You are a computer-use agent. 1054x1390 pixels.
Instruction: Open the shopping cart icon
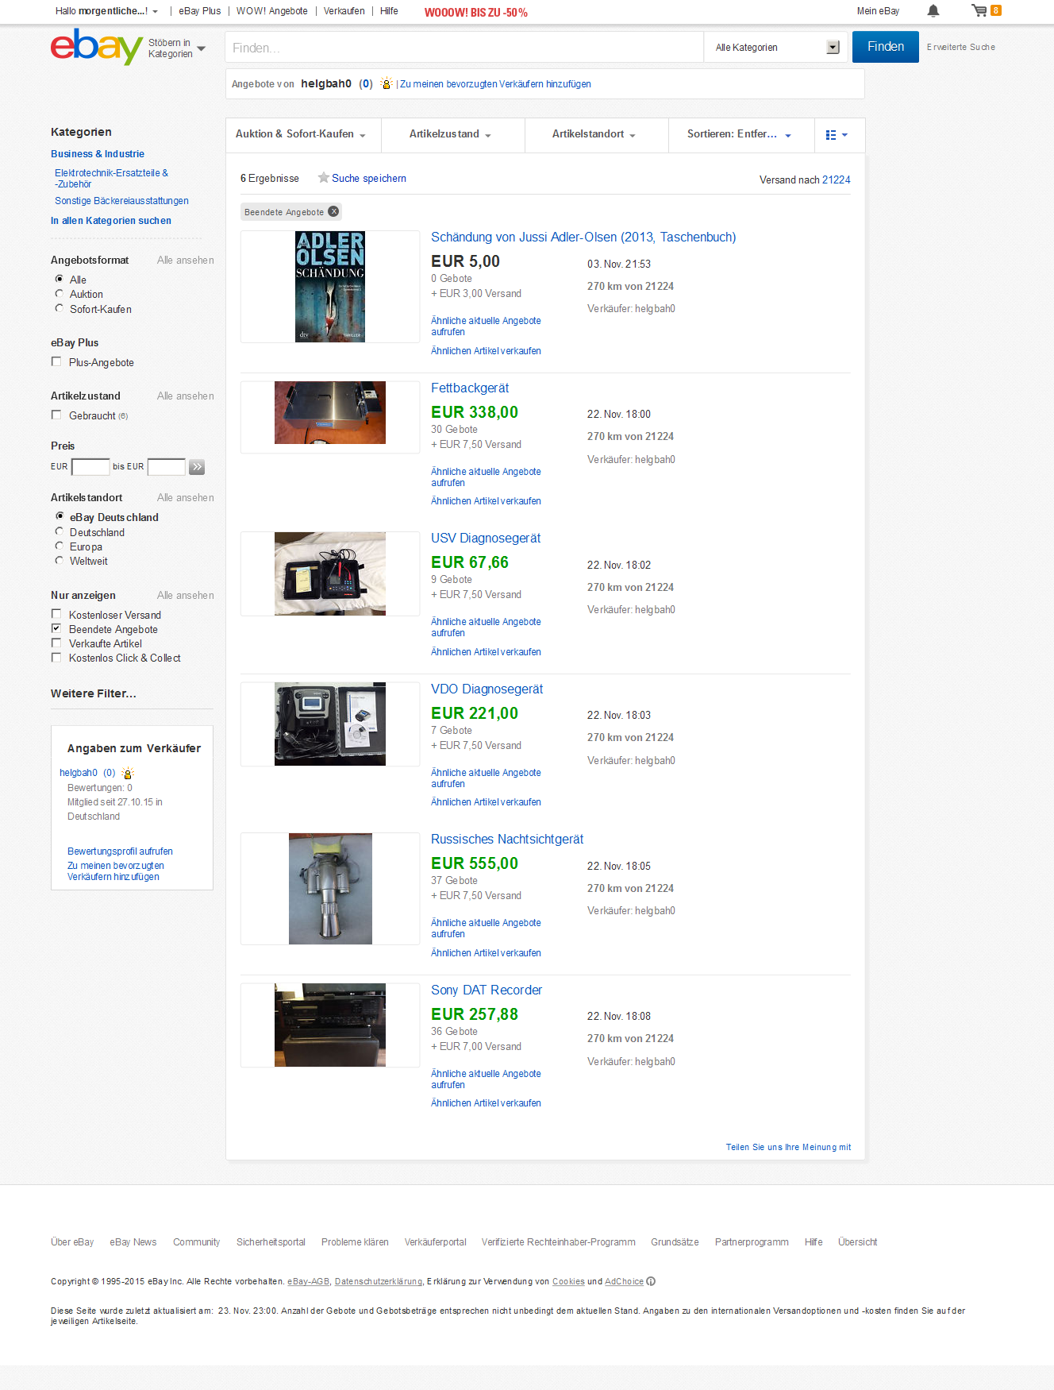[x=979, y=11]
